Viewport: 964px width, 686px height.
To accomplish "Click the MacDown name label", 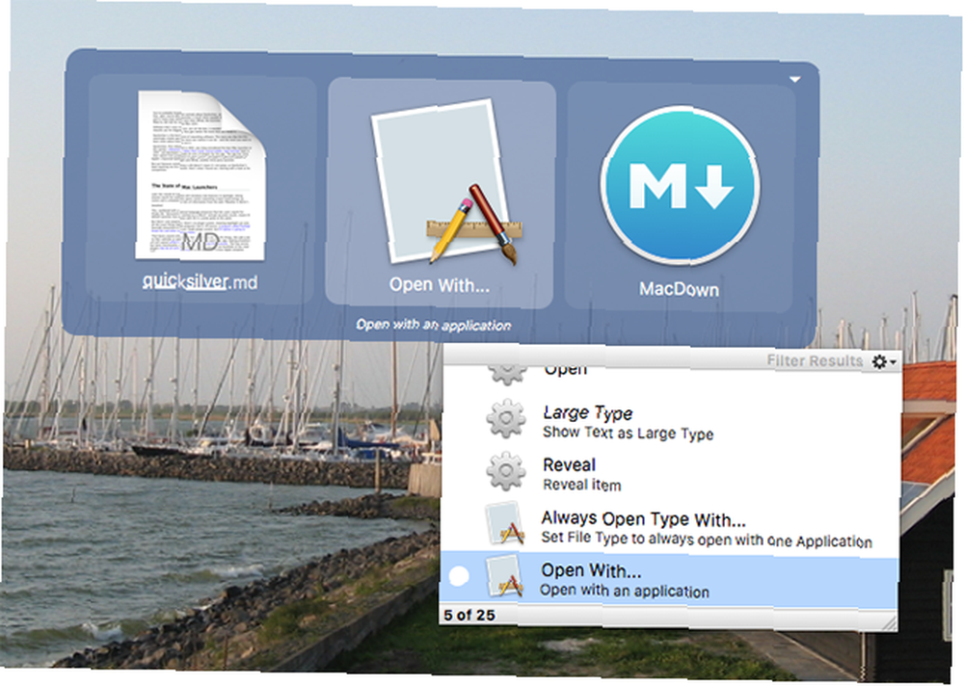I will tap(680, 289).
